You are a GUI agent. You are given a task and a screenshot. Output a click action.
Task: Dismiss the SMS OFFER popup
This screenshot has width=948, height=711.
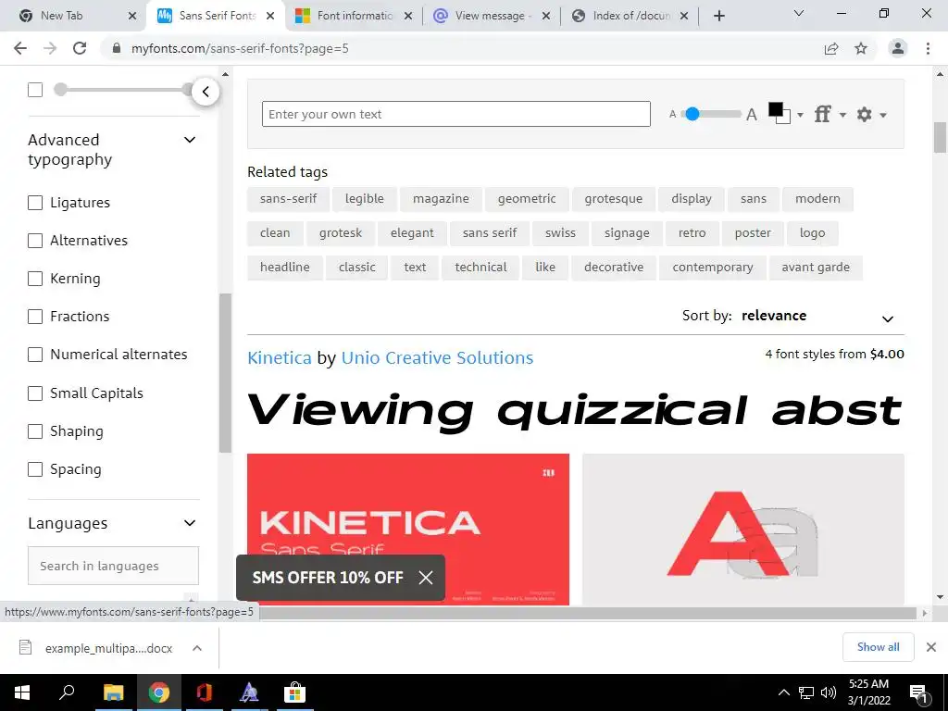pos(426,578)
